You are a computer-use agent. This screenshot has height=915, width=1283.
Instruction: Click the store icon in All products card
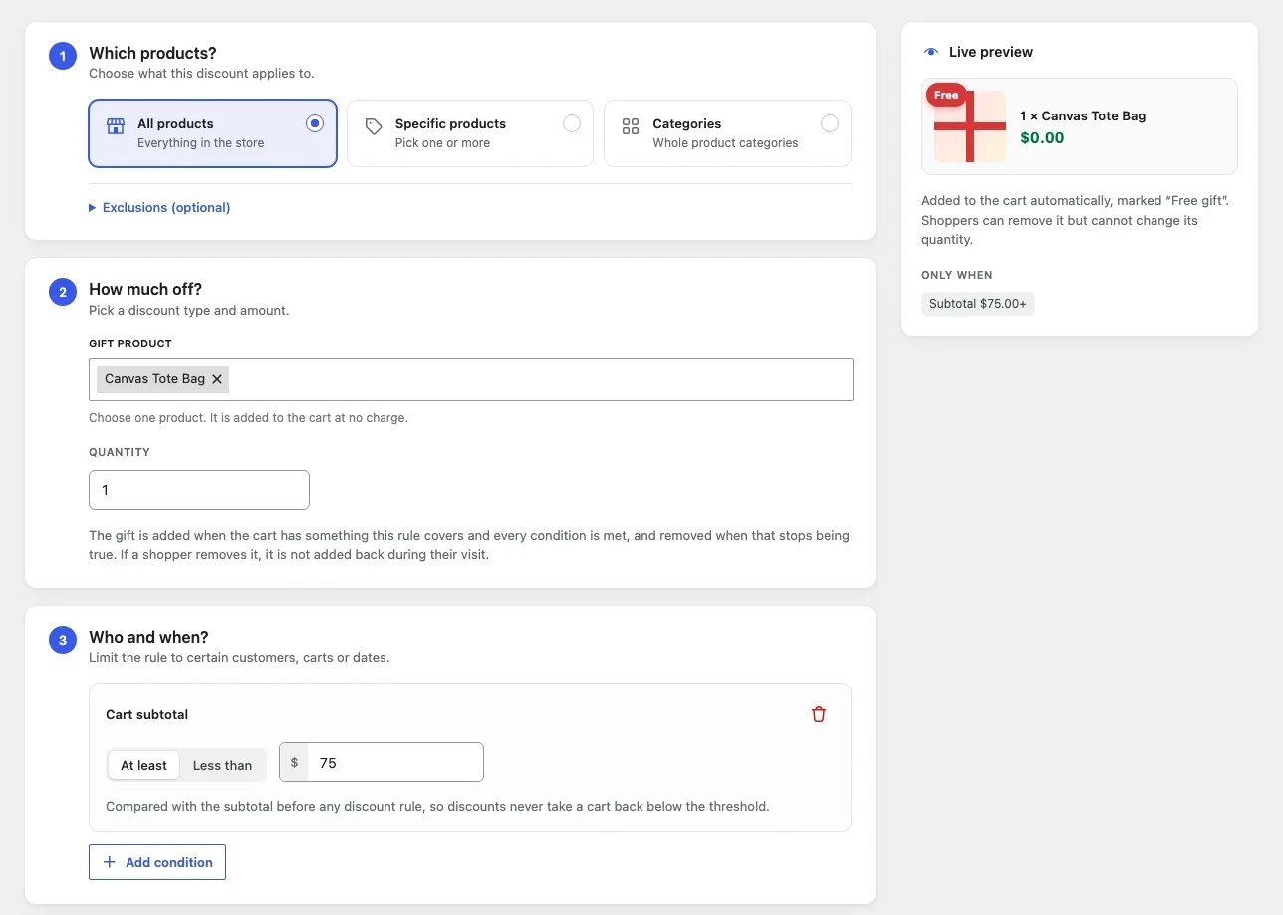[116, 126]
